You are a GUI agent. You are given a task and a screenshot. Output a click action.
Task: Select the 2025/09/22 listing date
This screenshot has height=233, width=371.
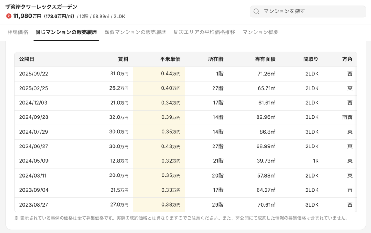[x=34, y=74]
